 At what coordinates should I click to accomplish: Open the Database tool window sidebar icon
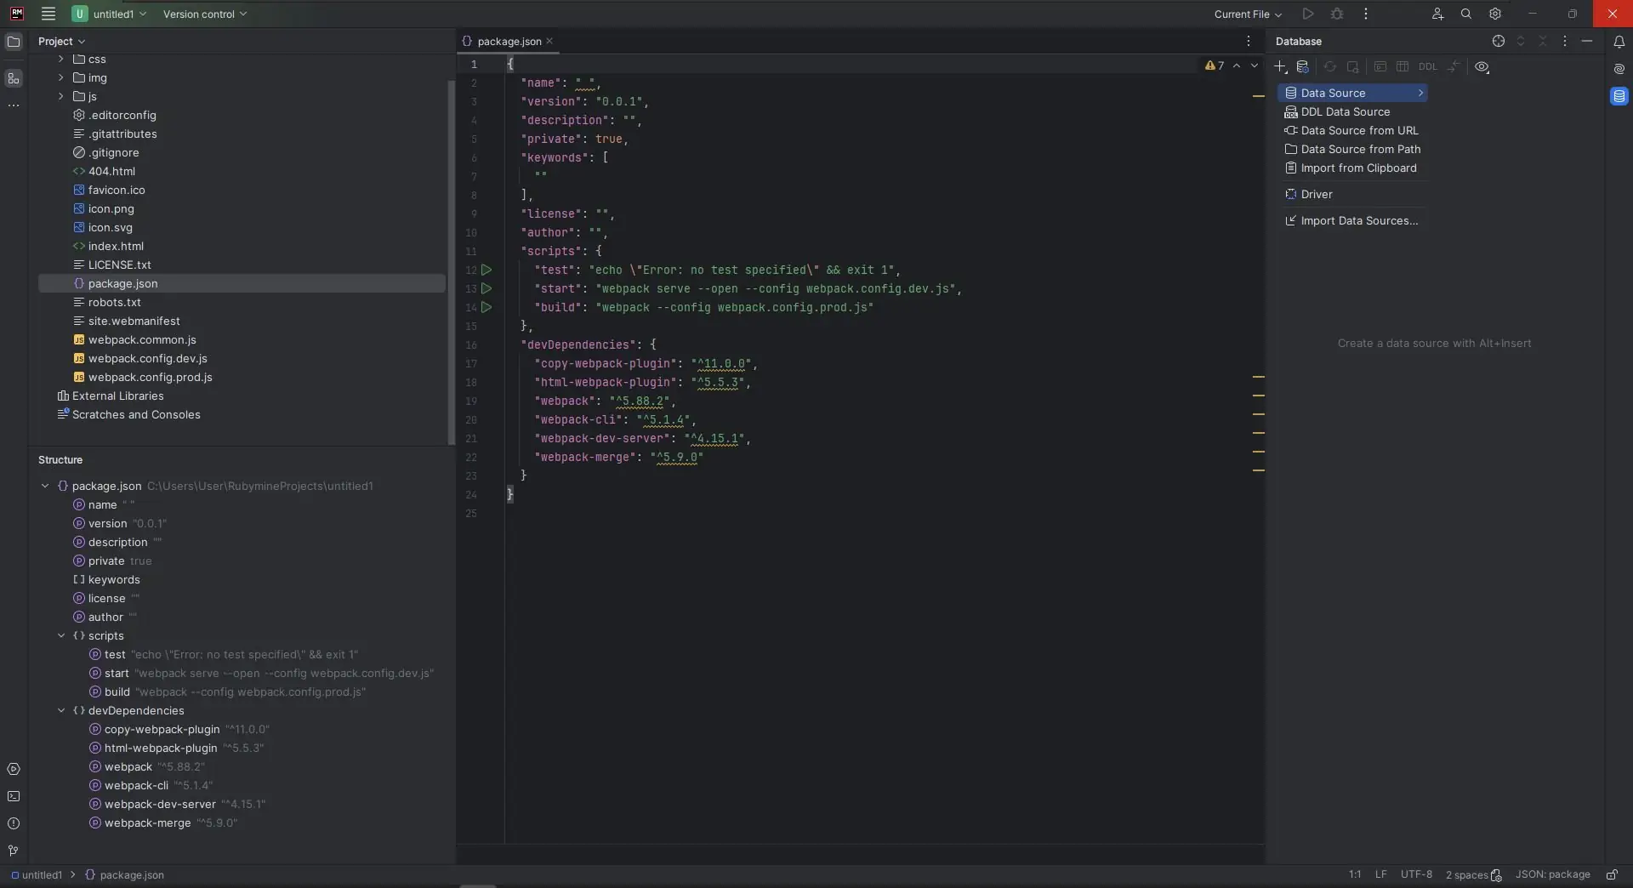(x=1619, y=97)
